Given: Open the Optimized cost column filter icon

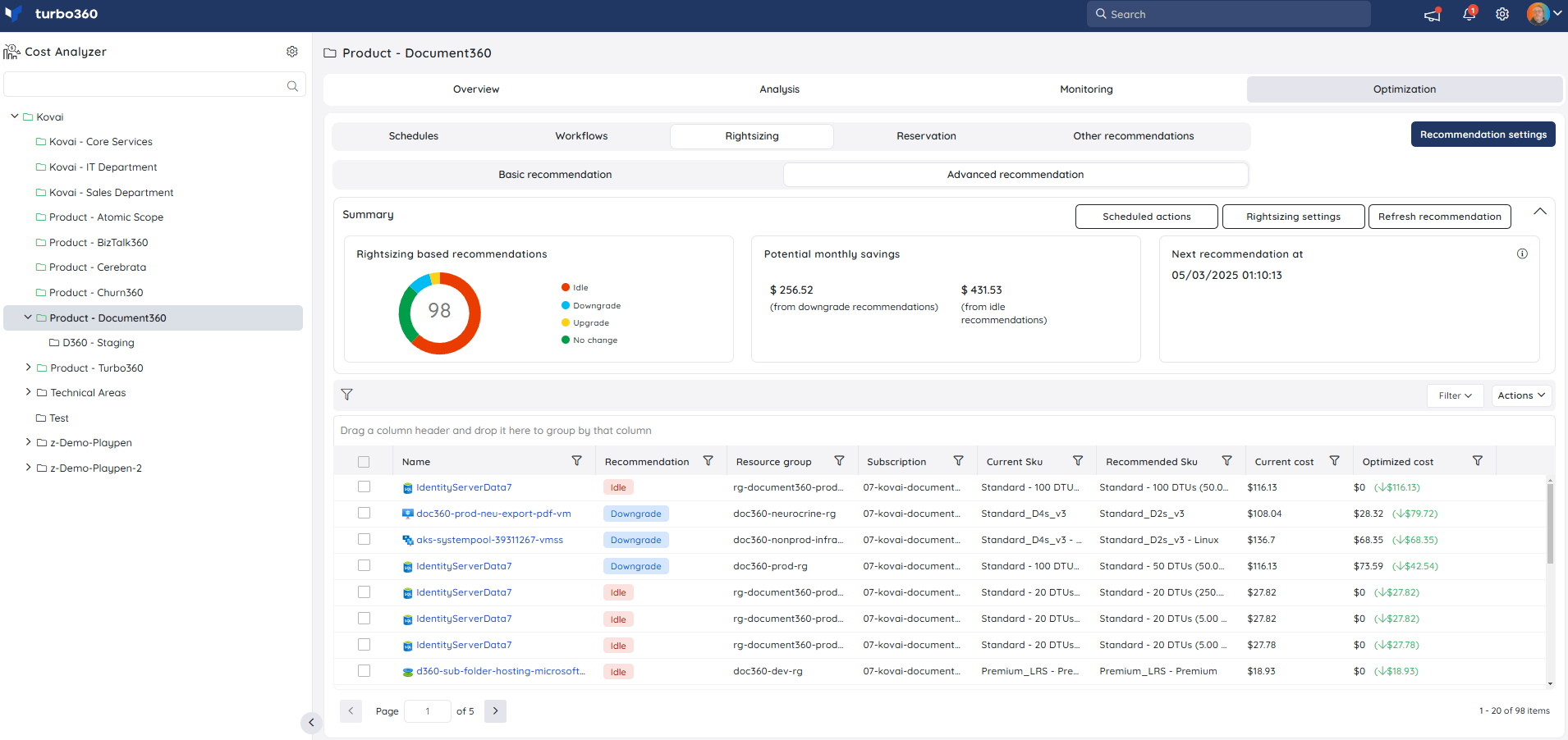Looking at the screenshot, I should coord(1478,461).
